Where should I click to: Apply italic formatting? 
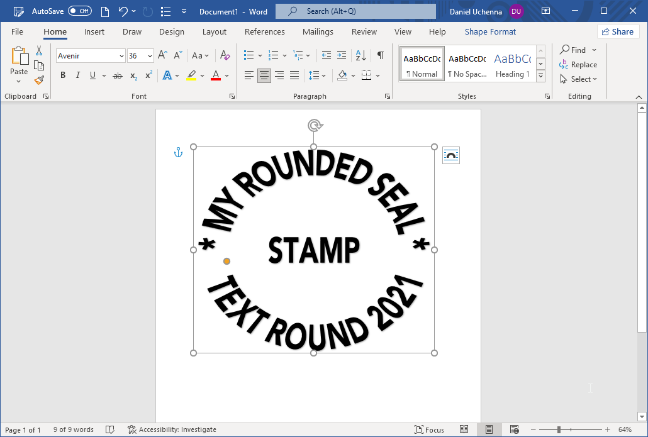pos(77,75)
